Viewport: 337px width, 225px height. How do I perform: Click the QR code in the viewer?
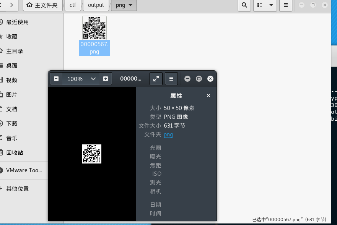pyautogui.click(x=92, y=154)
